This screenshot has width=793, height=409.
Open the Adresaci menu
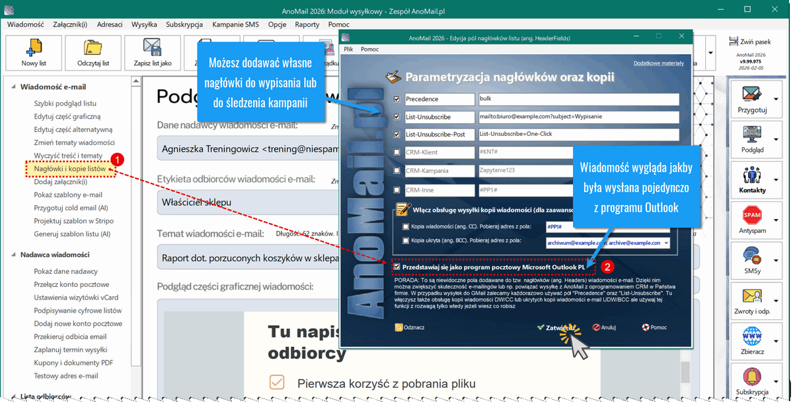[110, 24]
